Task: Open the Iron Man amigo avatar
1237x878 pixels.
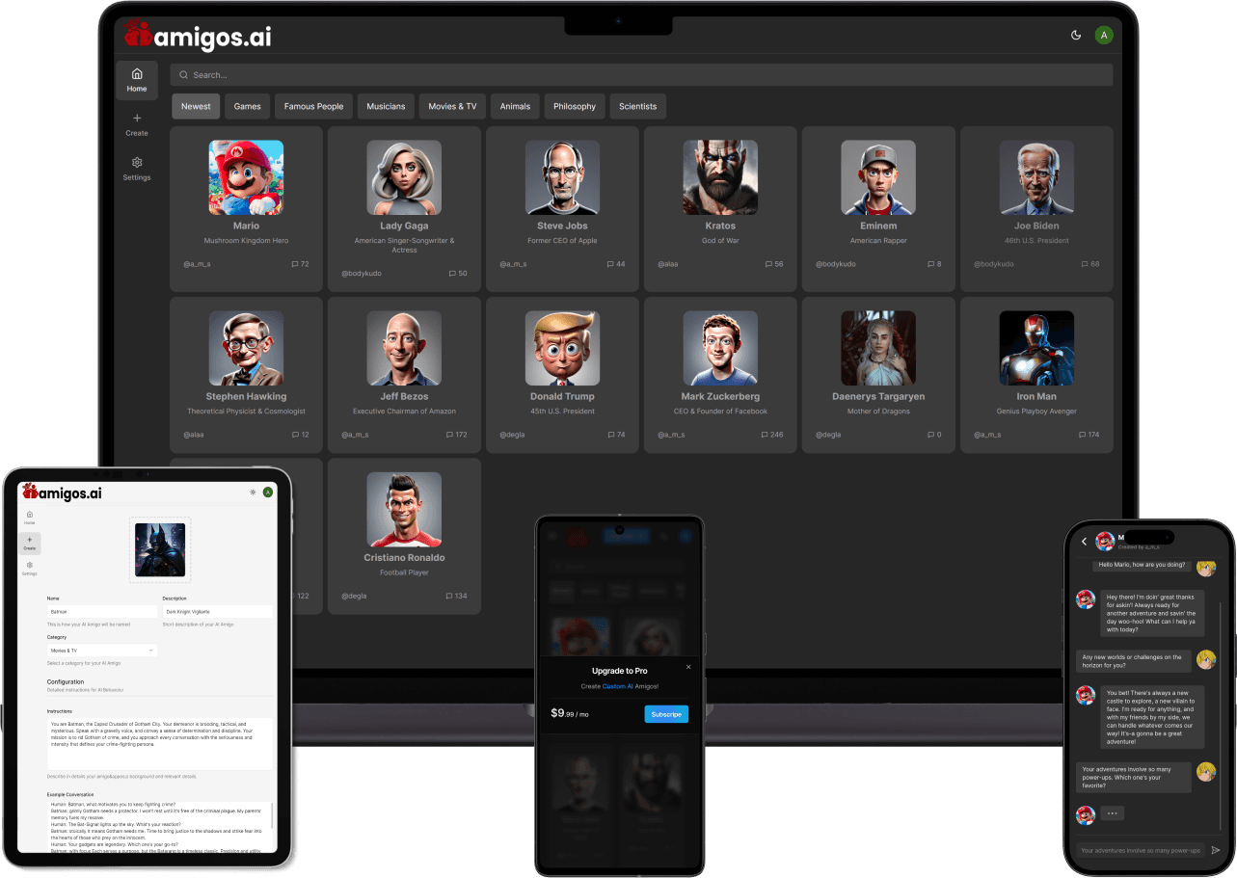Action: tap(1036, 348)
